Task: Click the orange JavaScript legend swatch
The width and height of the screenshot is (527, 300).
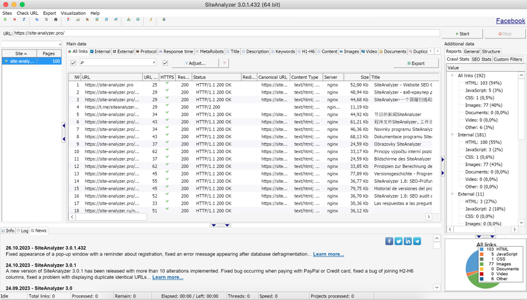Action: click(482, 254)
